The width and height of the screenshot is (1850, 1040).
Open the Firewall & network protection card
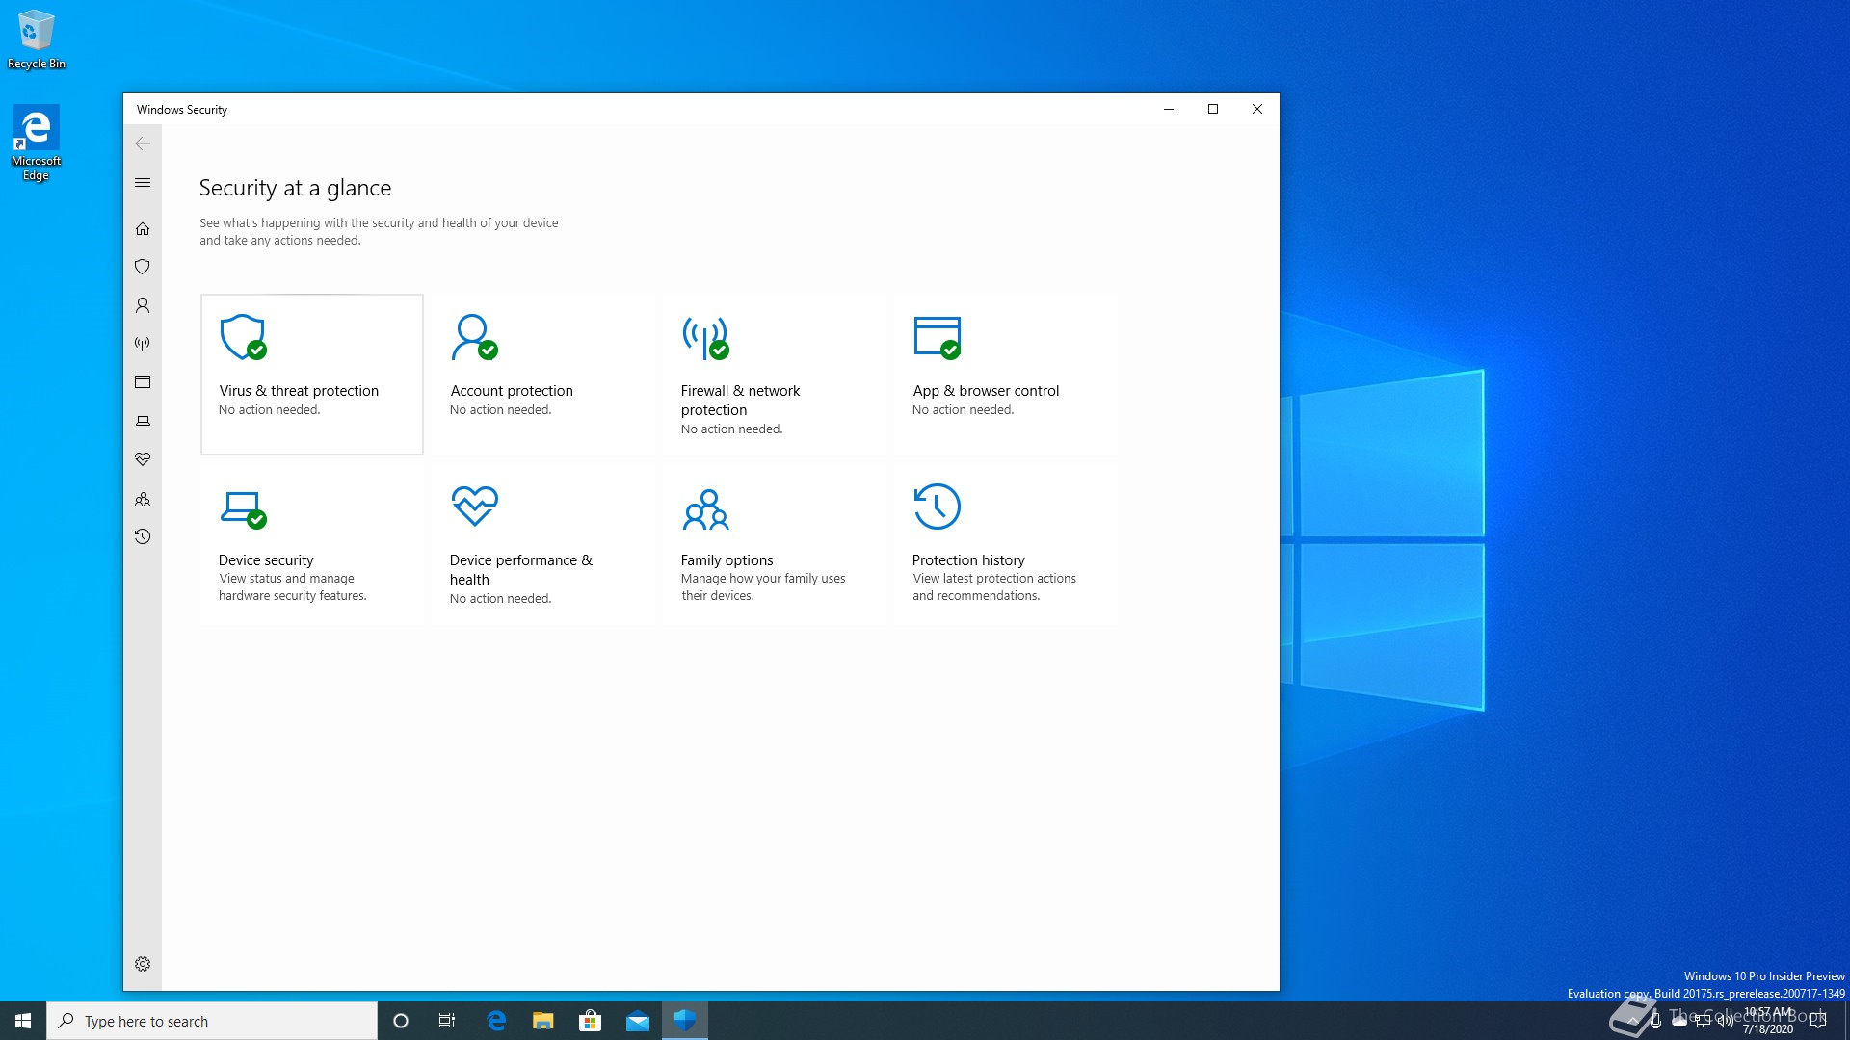775,375
